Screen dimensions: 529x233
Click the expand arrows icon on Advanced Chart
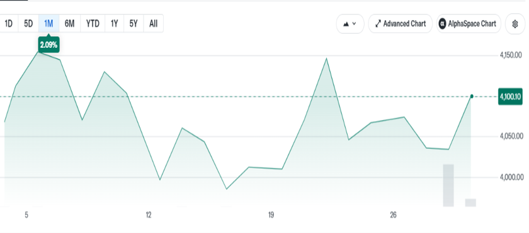click(x=378, y=24)
